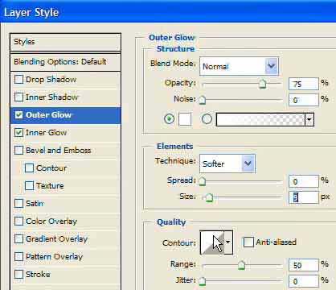Select Blending Options: Default entry
Viewport: 336px width, 290px height.
[x=65, y=62]
